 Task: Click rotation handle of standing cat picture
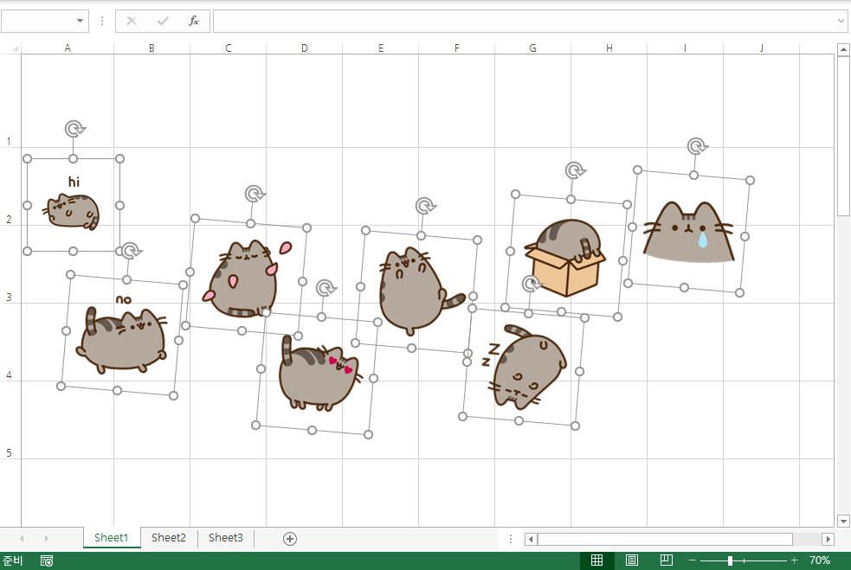[x=425, y=206]
